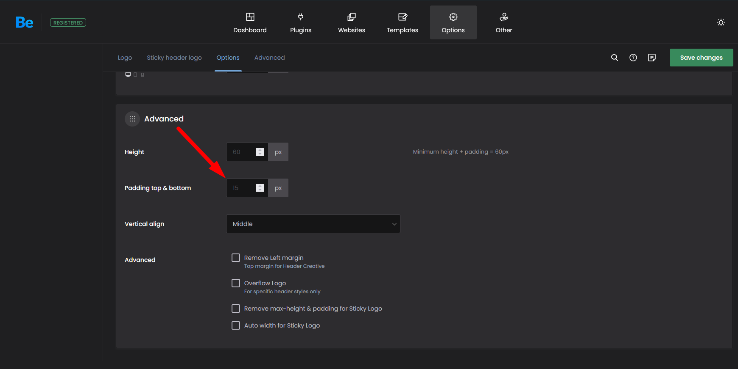Select the desktop device icon
Screen dimensions: 738x369
click(128, 74)
